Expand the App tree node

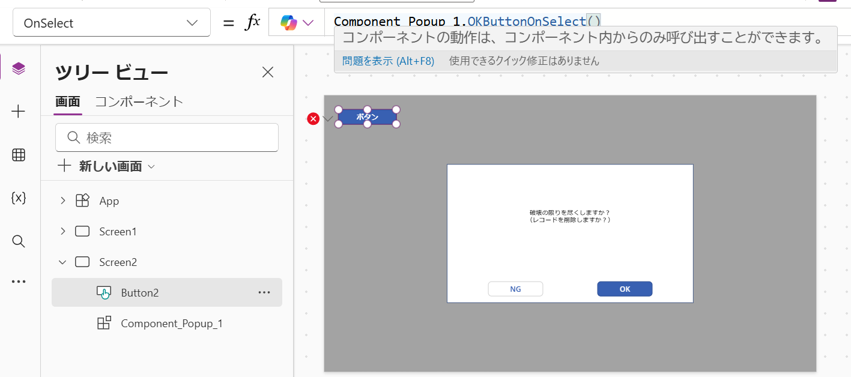coord(62,201)
